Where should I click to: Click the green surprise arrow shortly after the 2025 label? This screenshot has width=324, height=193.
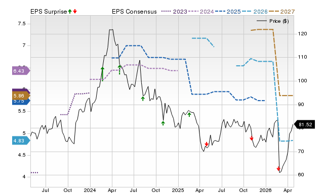tap(189, 115)
